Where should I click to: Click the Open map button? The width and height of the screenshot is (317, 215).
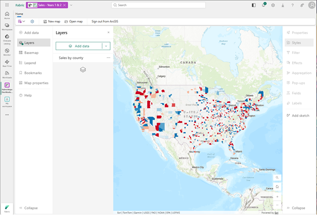(x=74, y=21)
